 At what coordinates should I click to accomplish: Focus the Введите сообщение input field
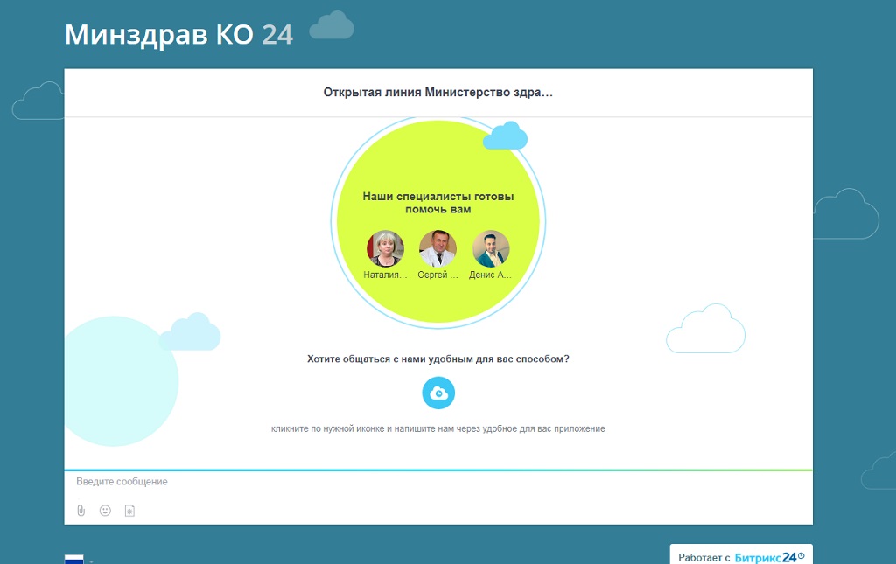click(437, 482)
